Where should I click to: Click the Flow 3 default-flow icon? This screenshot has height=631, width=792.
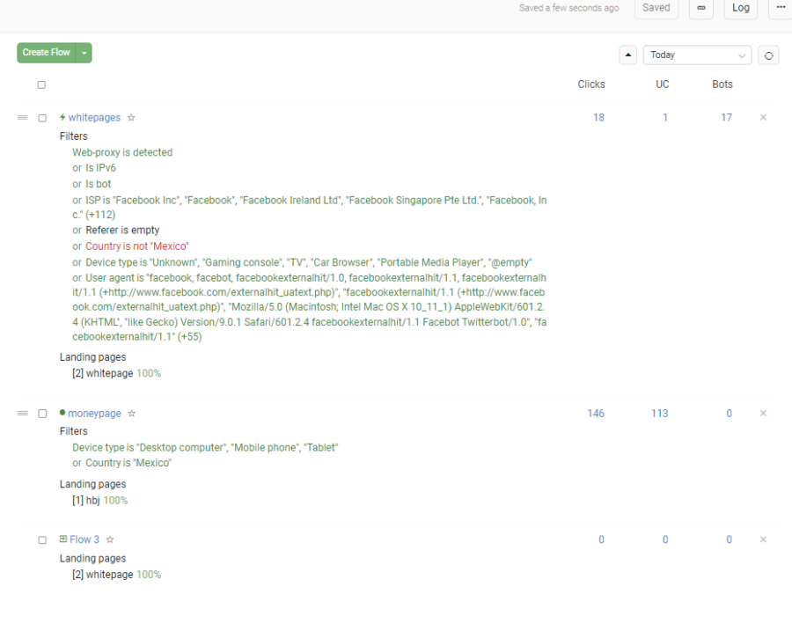coord(63,539)
